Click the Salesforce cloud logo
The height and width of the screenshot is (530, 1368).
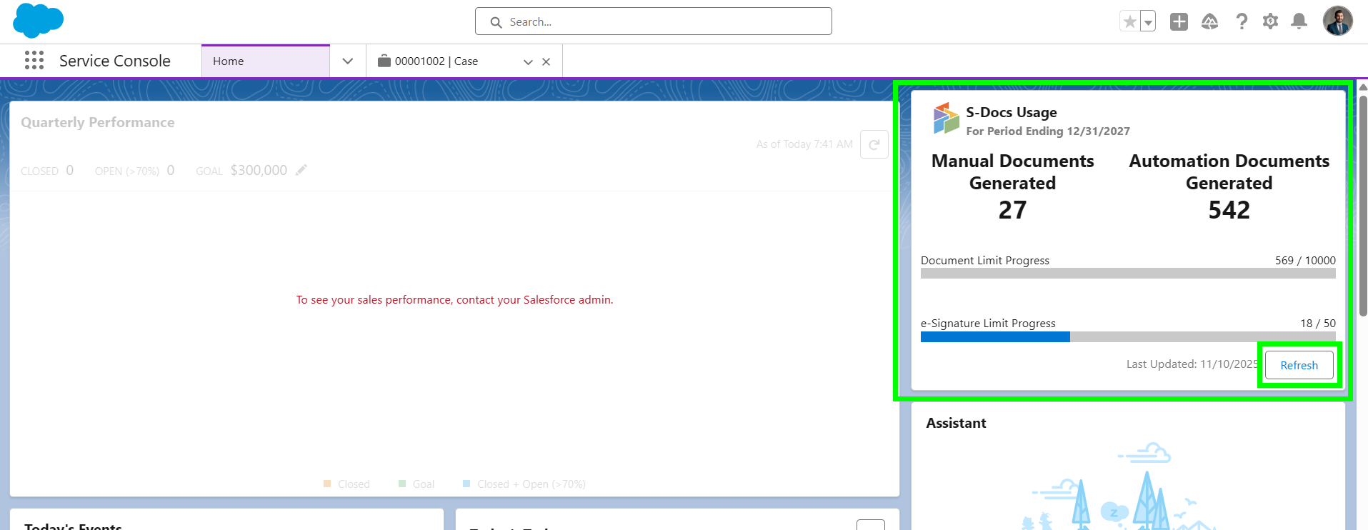point(38,20)
